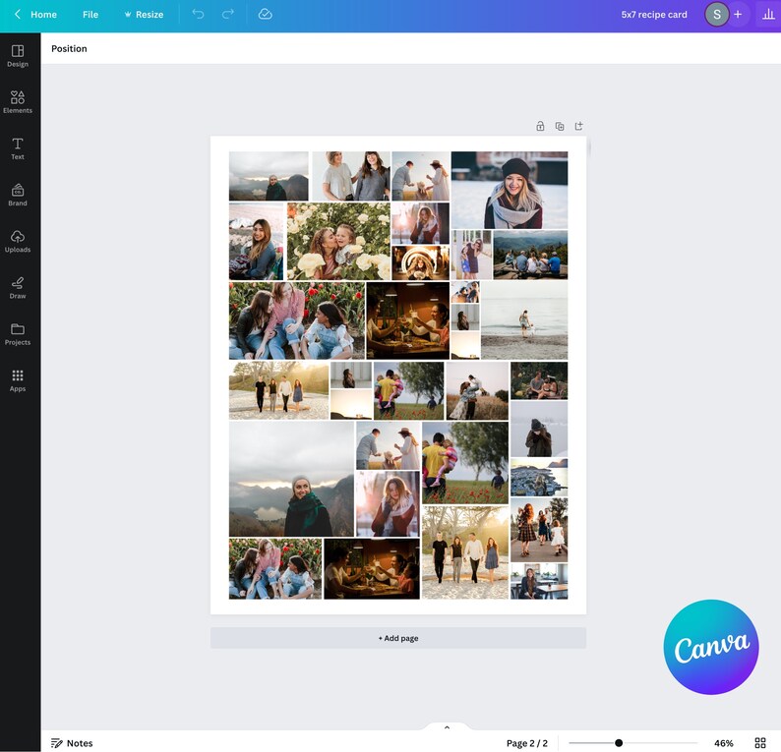The height and width of the screenshot is (752, 781).
Task: Open the Uploads panel
Action: 18,241
